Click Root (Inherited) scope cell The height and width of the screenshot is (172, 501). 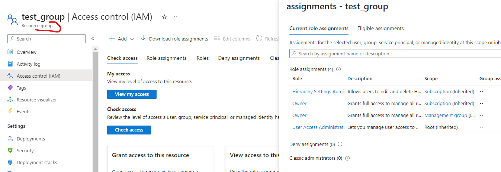coord(441,127)
